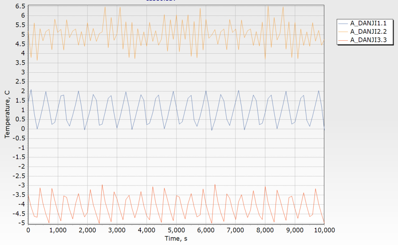Click the 6.5 tick label on temperature axis
Image resolution: width=398 pixels, height=245 pixels.
coord(20,6)
